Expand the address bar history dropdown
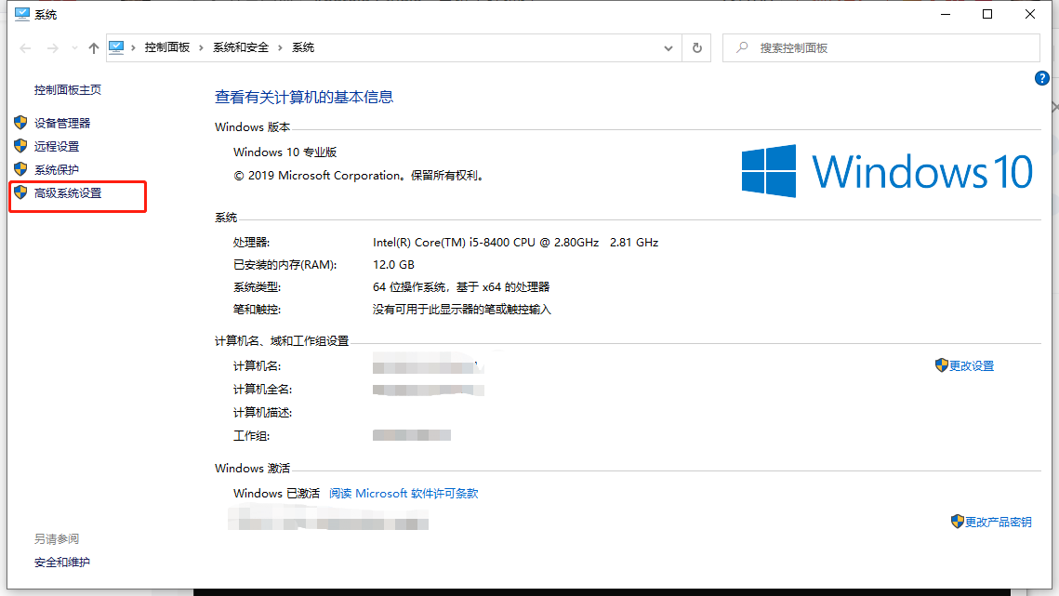1059x596 pixels. 668,48
